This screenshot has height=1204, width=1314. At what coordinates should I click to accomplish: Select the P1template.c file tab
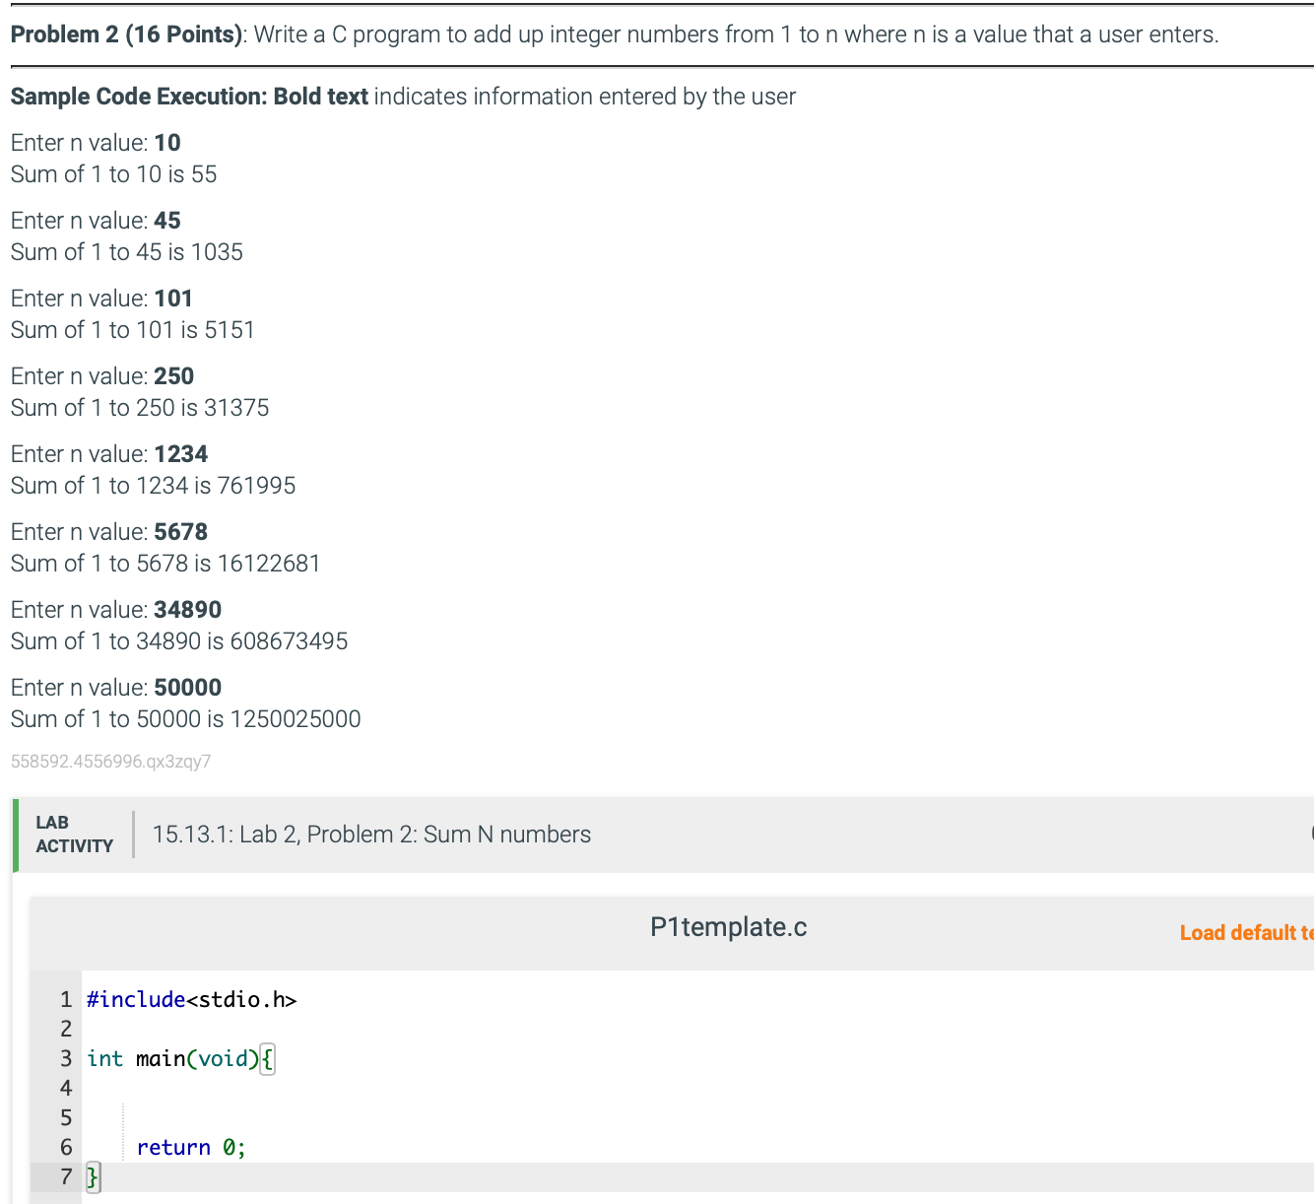point(729,926)
